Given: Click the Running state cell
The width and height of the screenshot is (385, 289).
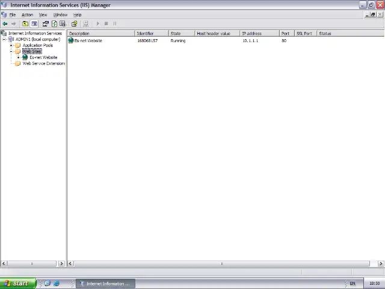Looking at the screenshot, I should [x=178, y=40].
